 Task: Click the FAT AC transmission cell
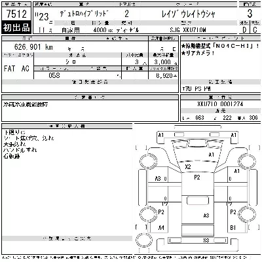coord(16,69)
